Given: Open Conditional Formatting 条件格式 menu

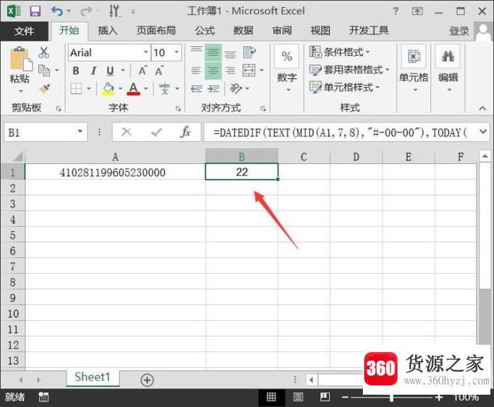Looking at the screenshot, I should (x=340, y=52).
